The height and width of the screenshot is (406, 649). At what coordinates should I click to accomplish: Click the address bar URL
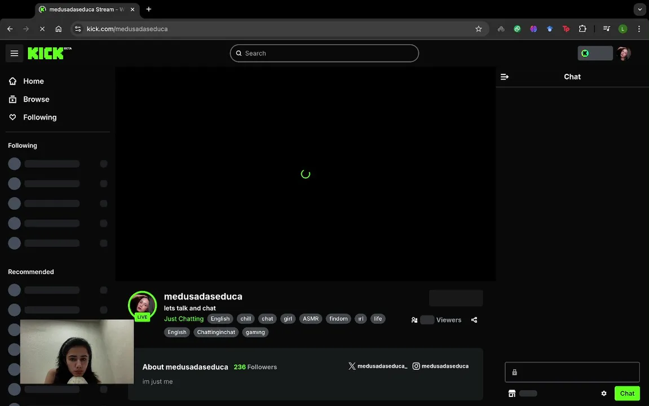pyautogui.click(x=127, y=29)
